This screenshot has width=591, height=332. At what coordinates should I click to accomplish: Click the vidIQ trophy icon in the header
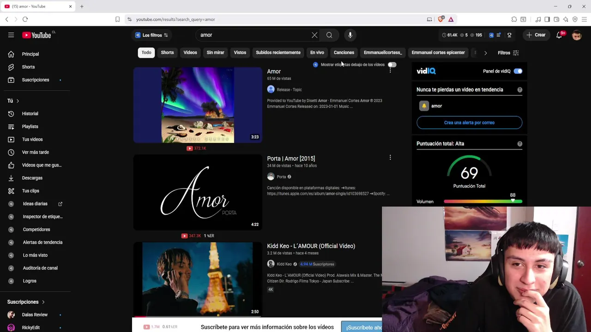point(509,35)
